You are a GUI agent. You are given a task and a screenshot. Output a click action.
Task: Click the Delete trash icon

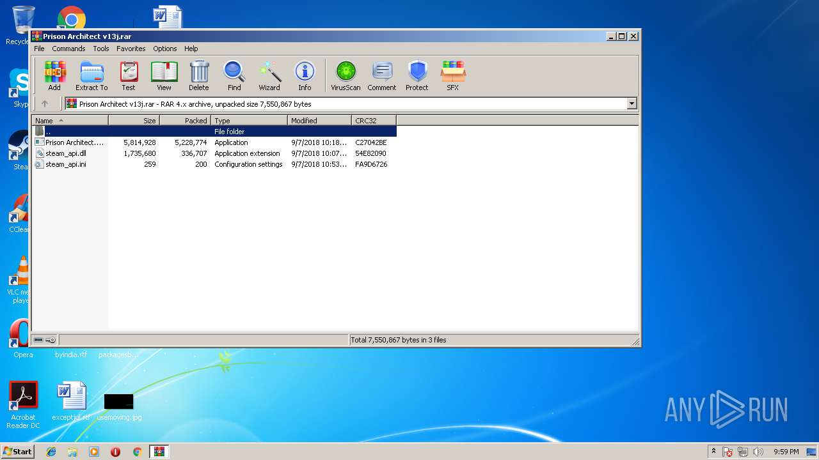pyautogui.click(x=198, y=76)
